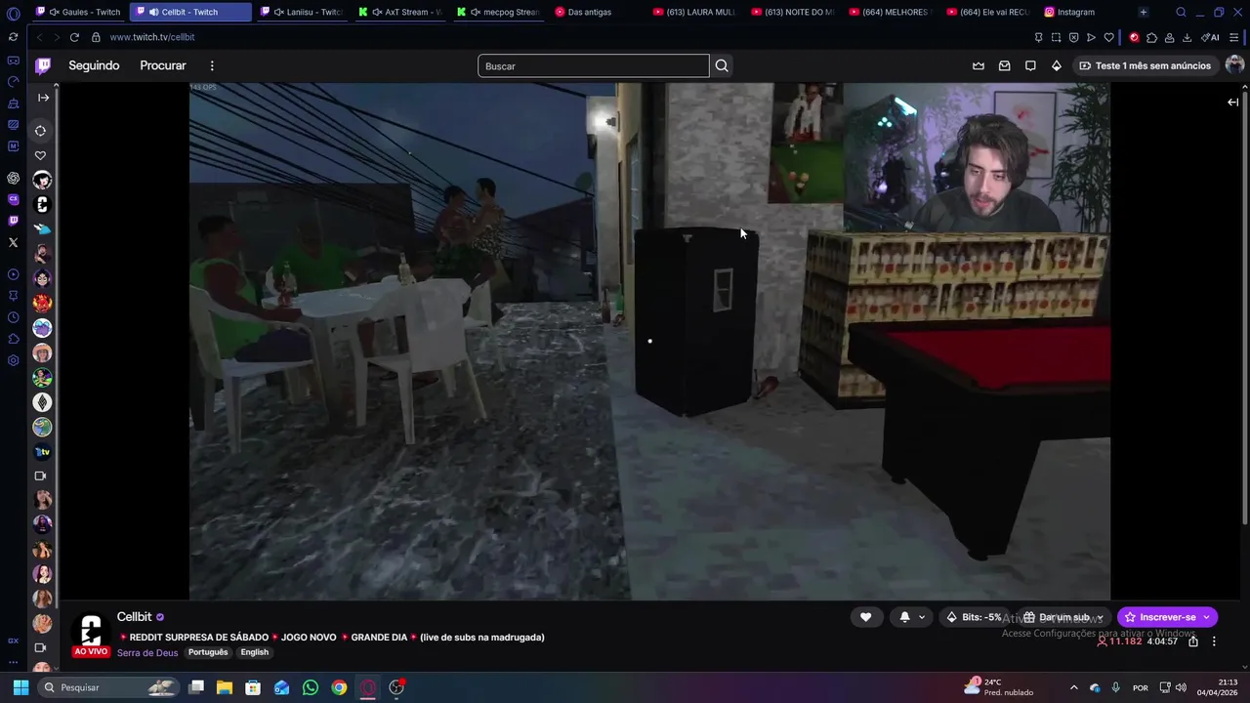Open X Twitter sidebar icon
Image resolution: width=1250 pixels, height=703 pixels.
[13, 242]
